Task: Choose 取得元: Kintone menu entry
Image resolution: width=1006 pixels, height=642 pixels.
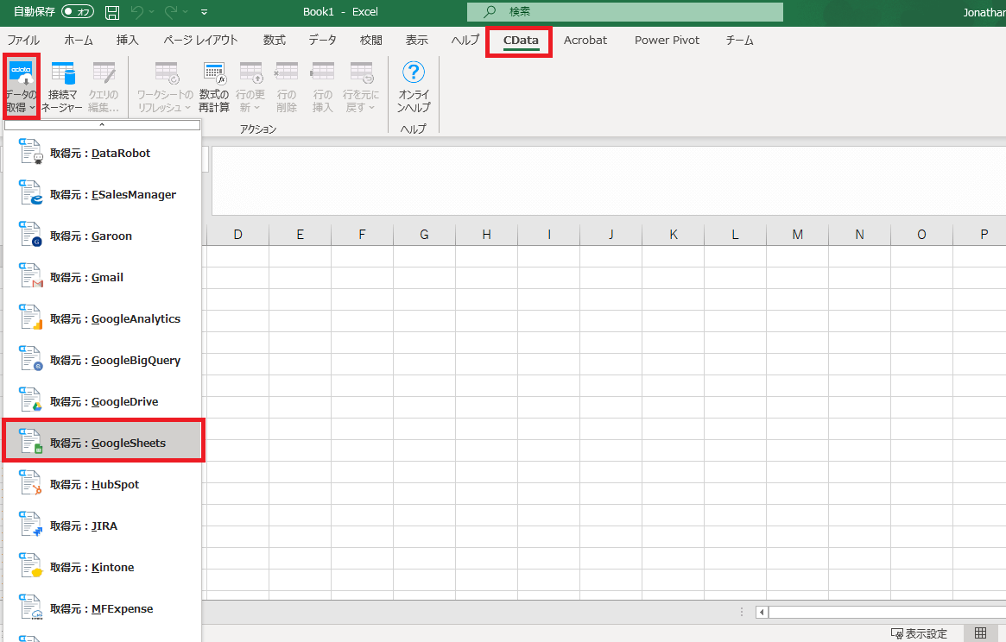Action: click(103, 567)
